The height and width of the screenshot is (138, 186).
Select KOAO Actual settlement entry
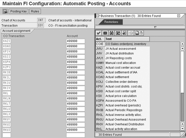(123, 77)
